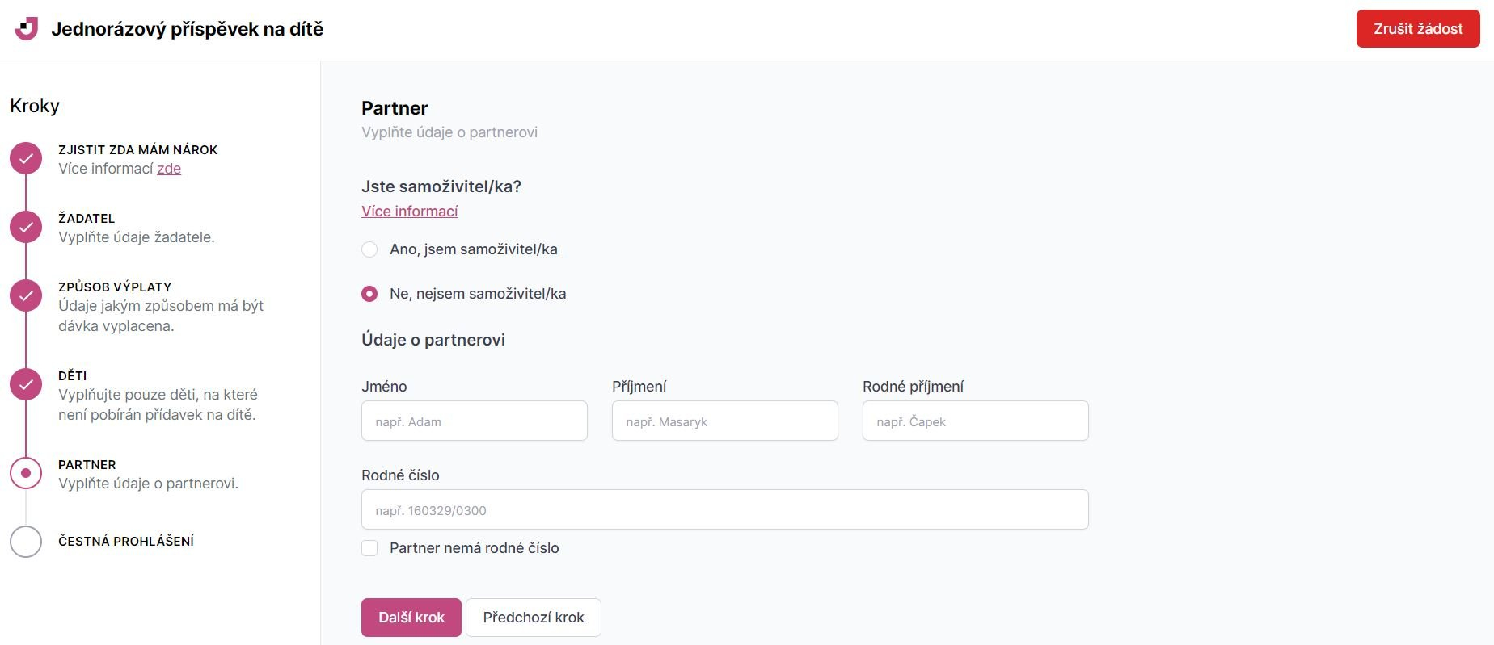Open the 'Více informací' link under samoživitel question

[x=409, y=212]
